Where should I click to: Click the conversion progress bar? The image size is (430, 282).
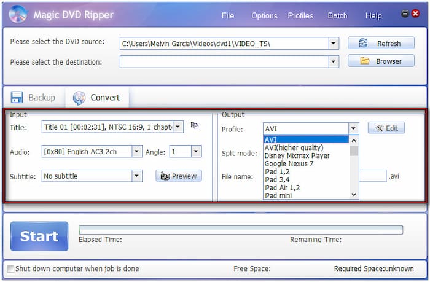241,230
